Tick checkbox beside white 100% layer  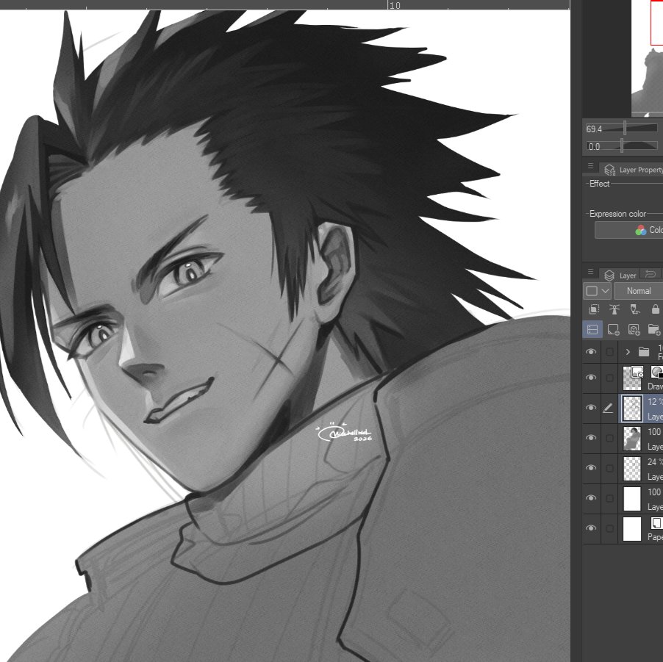[610, 499]
